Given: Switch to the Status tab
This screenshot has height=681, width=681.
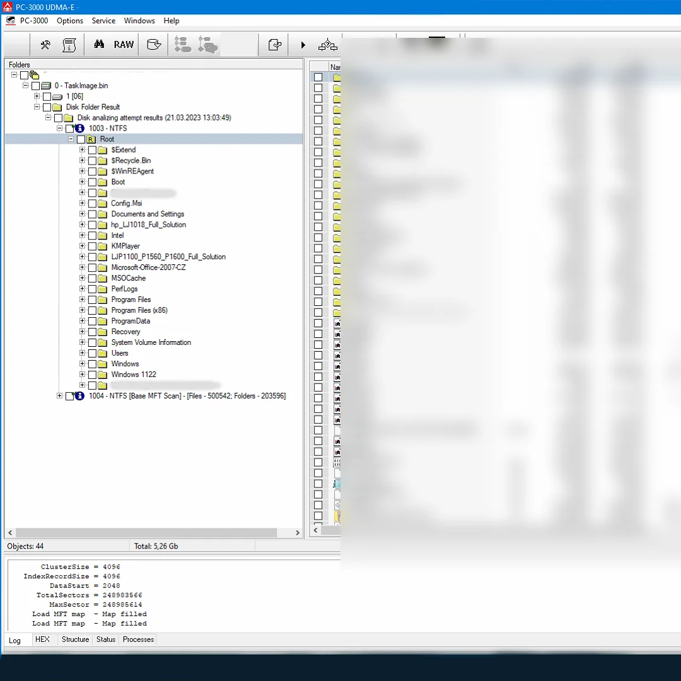Looking at the screenshot, I should pyautogui.click(x=106, y=639).
